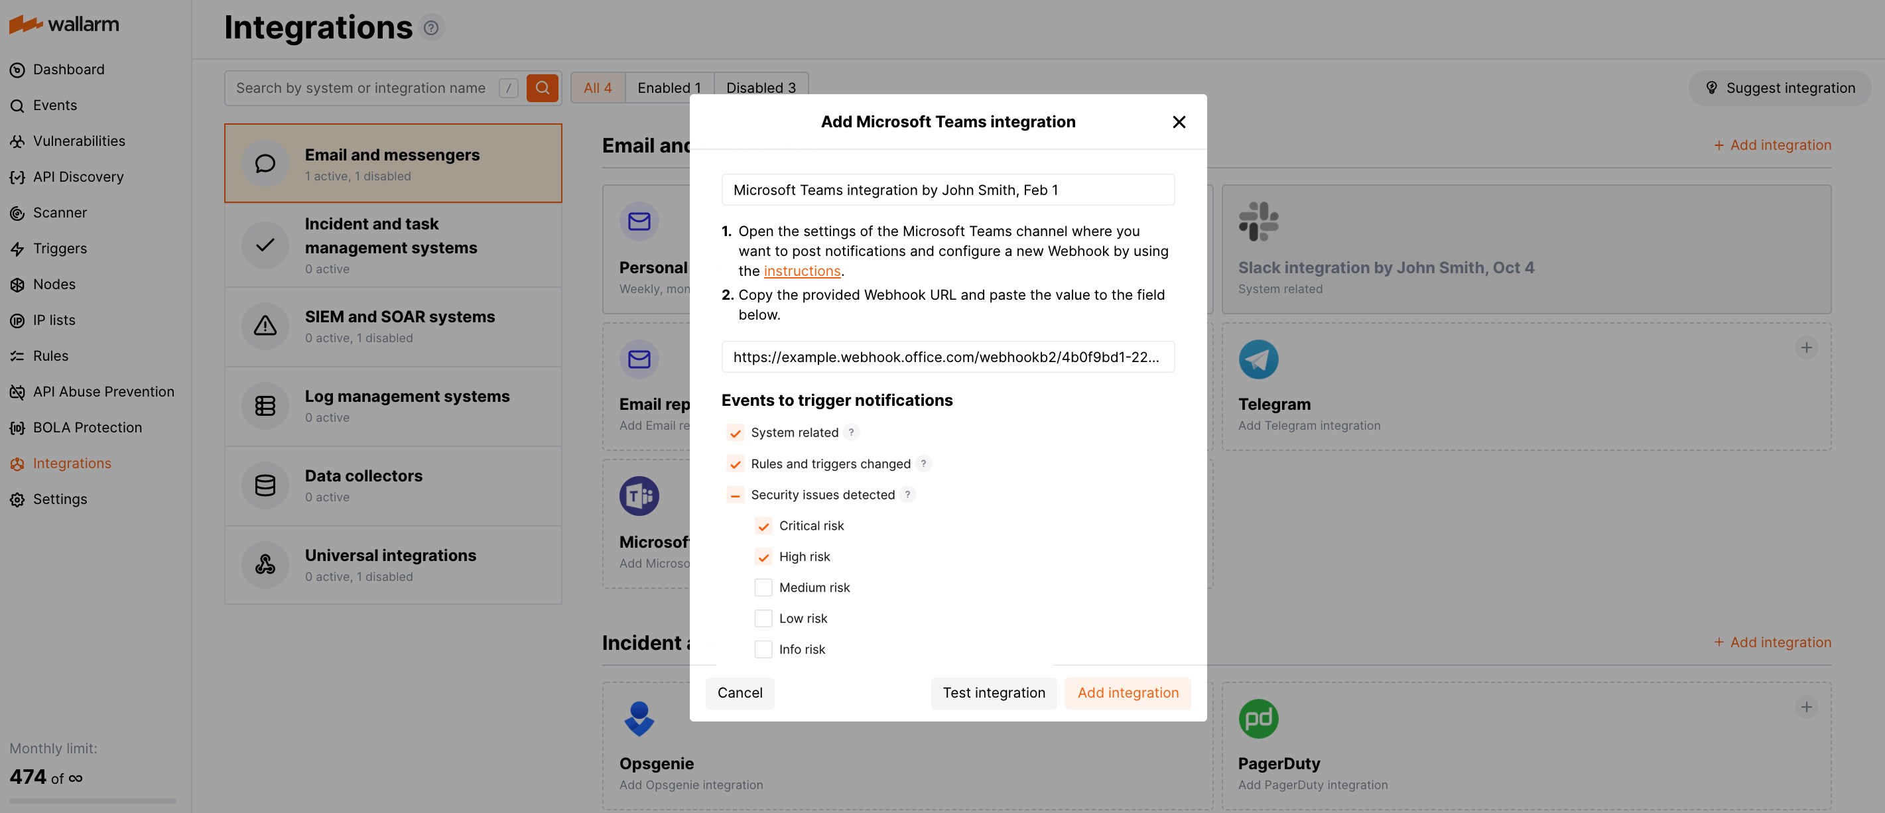
Task: Open the instructions link
Action: pyautogui.click(x=802, y=271)
